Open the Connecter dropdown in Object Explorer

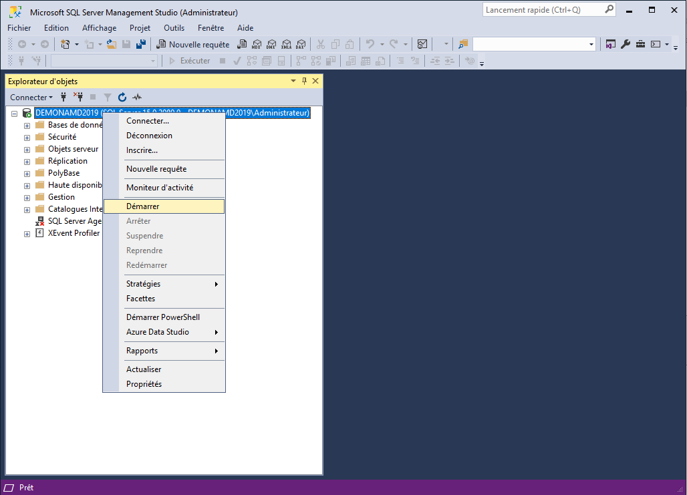pyautogui.click(x=31, y=98)
